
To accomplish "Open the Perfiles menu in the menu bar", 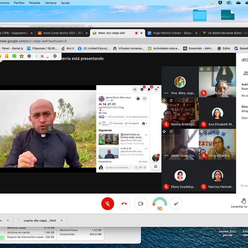I will (x=19, y=3).
